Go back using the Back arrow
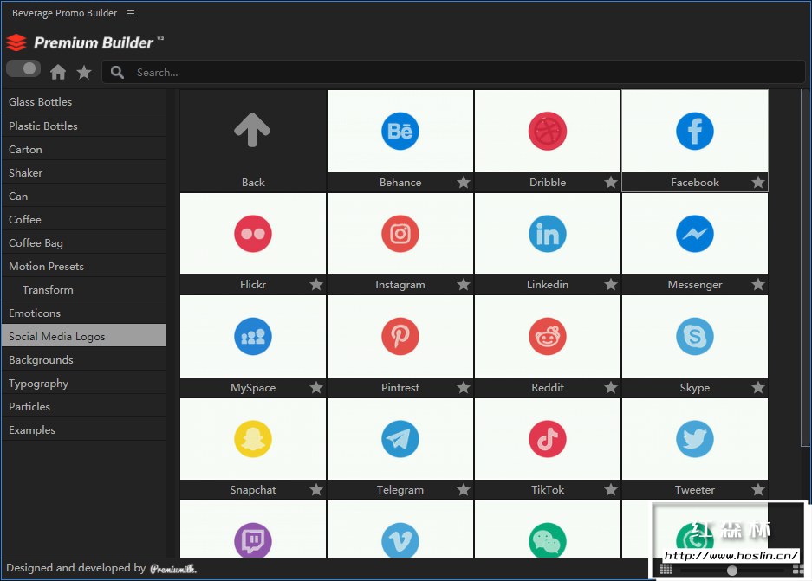The height and width of the screenshot is (581, 812). pyautogui.click(x=253, y=131)
